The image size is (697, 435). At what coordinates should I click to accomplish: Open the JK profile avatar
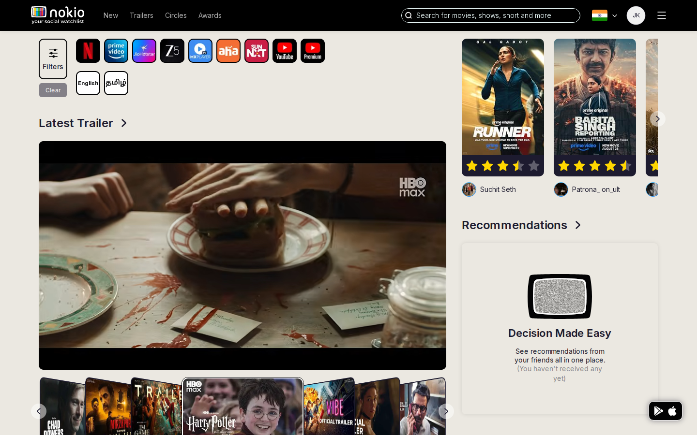coord(636,15)
